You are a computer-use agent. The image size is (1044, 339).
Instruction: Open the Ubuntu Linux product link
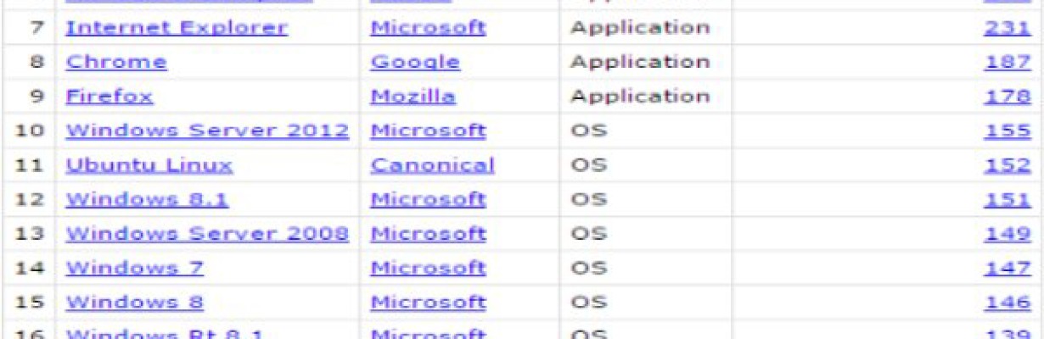point(149,164)
